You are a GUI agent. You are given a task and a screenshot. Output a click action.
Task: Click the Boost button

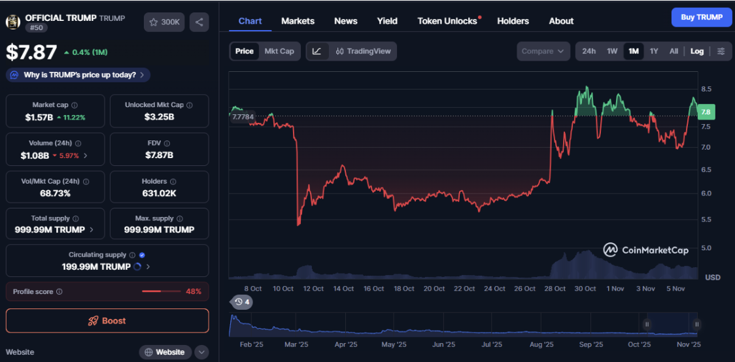click(107, 321)
